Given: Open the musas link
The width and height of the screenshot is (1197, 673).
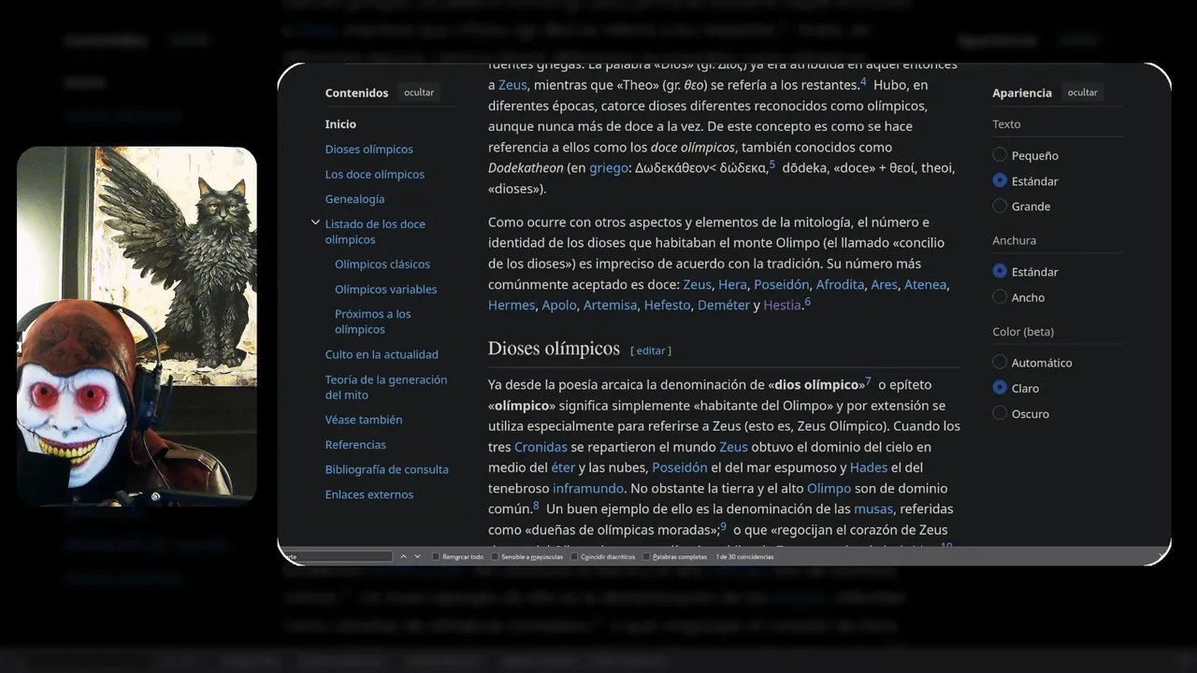Looking at the screenshot, I should tap(873, 508).
